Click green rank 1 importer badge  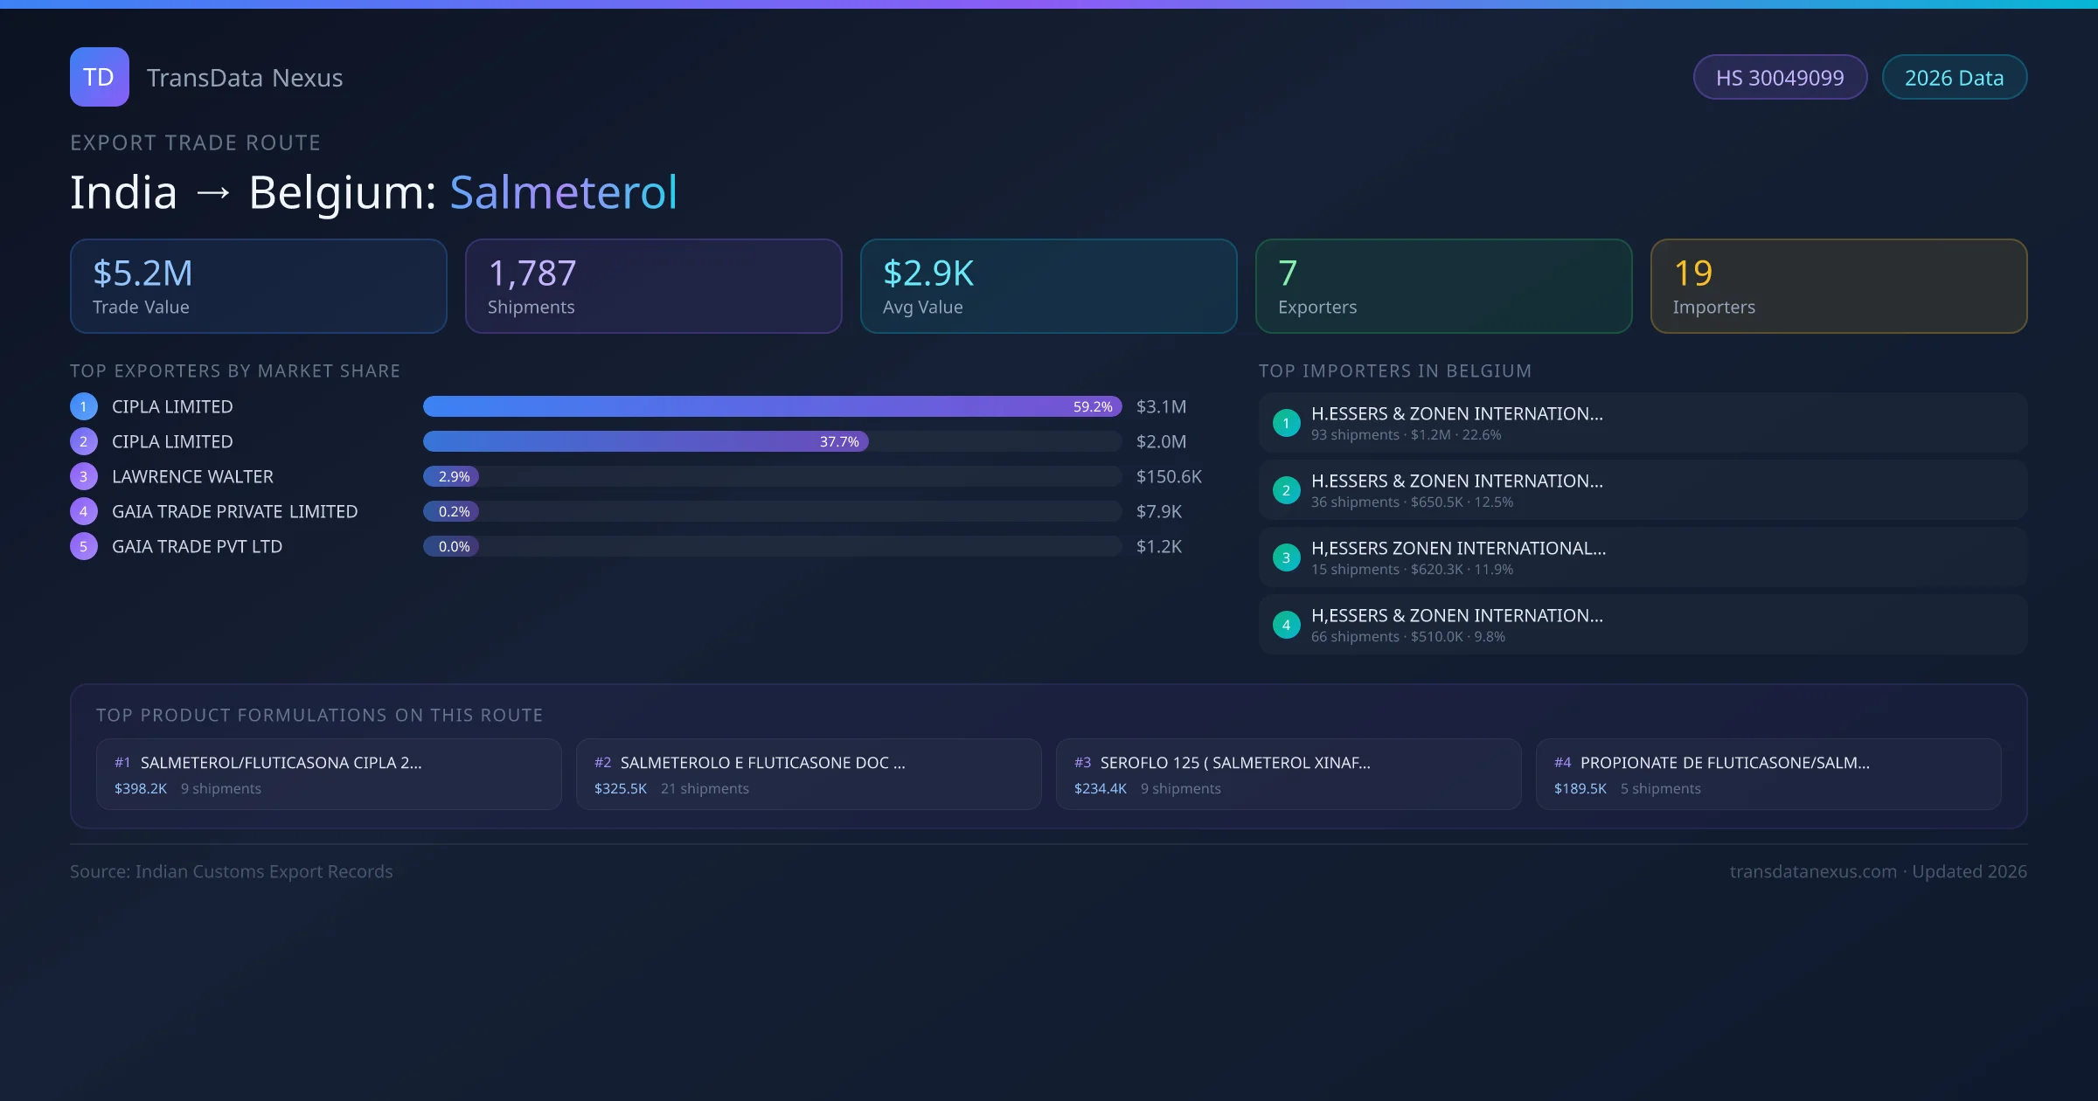tap(1286, 423)
